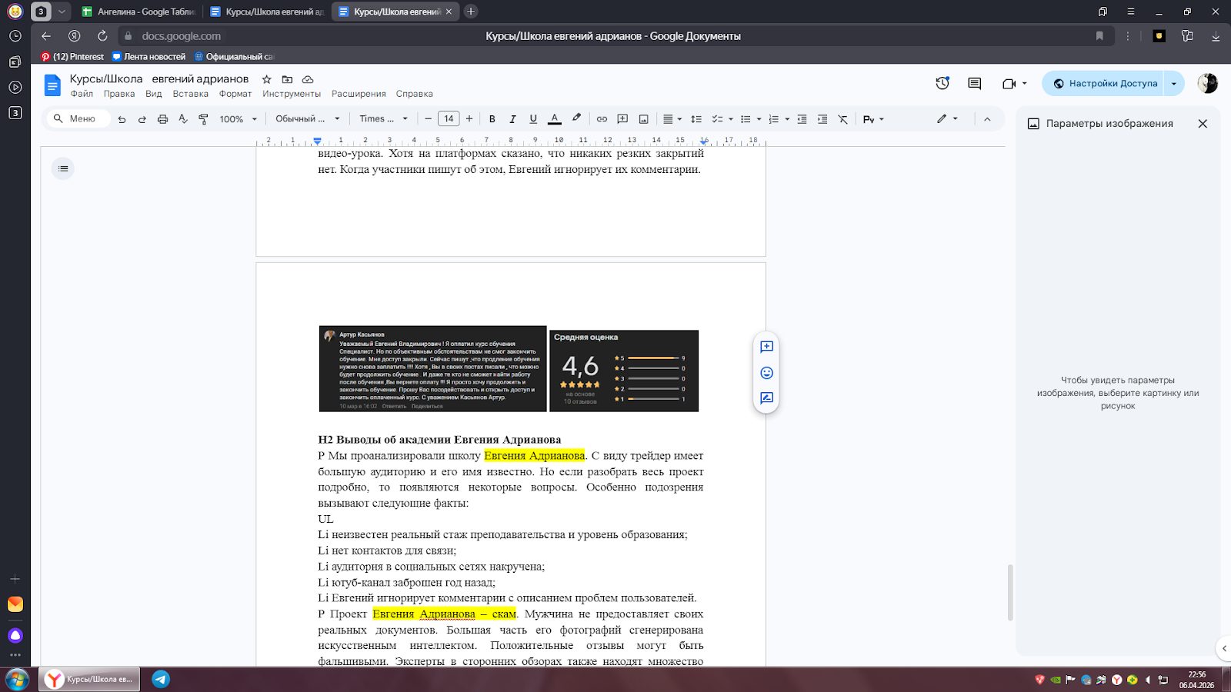Viewport: 1231px width, 692px height.
Task: Click the emoji reaction floating button
Action: (x=766, y=373)
